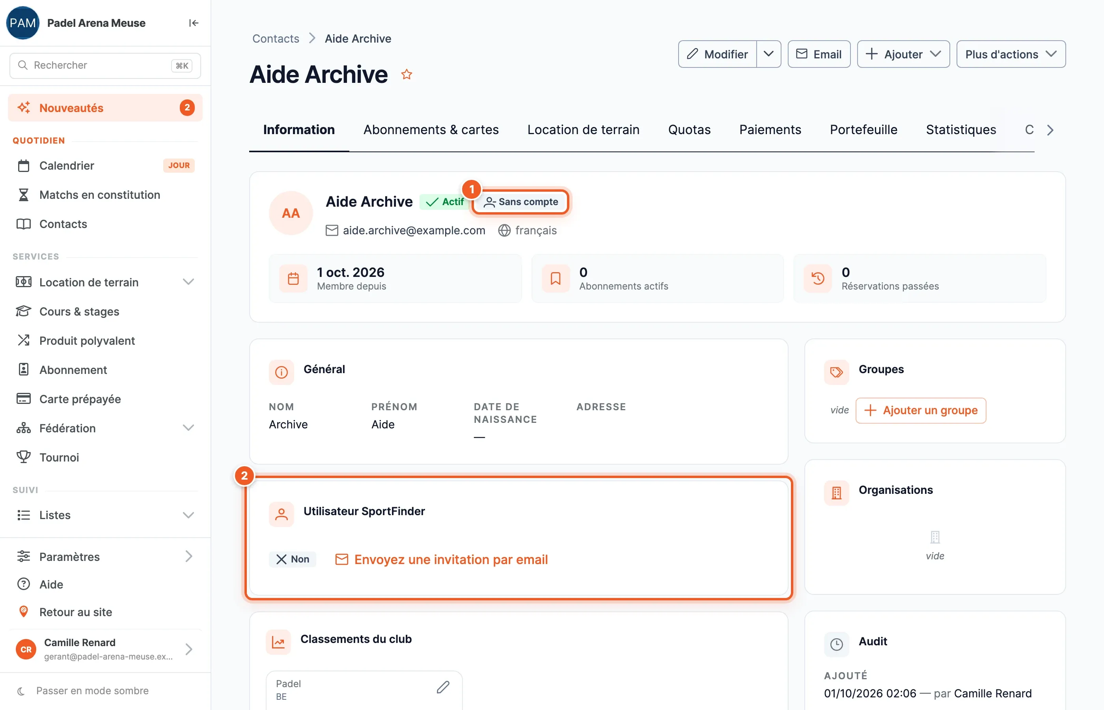
Task: Open the Location de terrain tab
Action: [x=583, y=129]
